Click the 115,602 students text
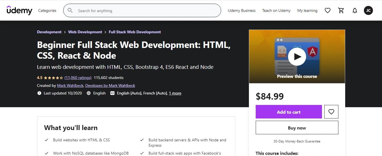This screenshot has height=156, width=382. 108,78
